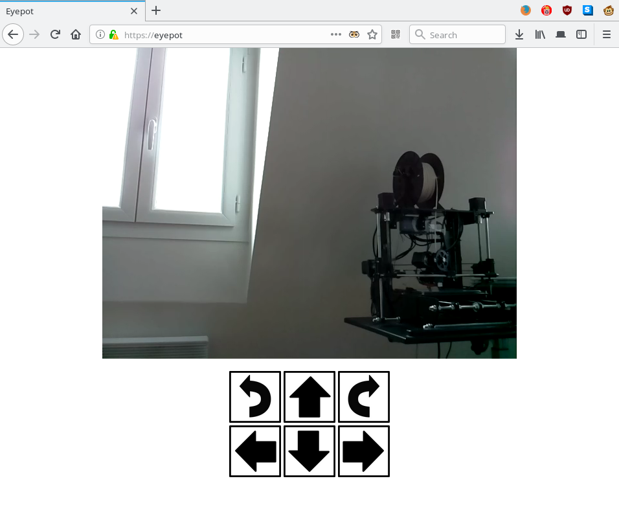Click the webcam video feed
Image resolution: width=619 pixels, height=505 pixels.
(309, 203)
